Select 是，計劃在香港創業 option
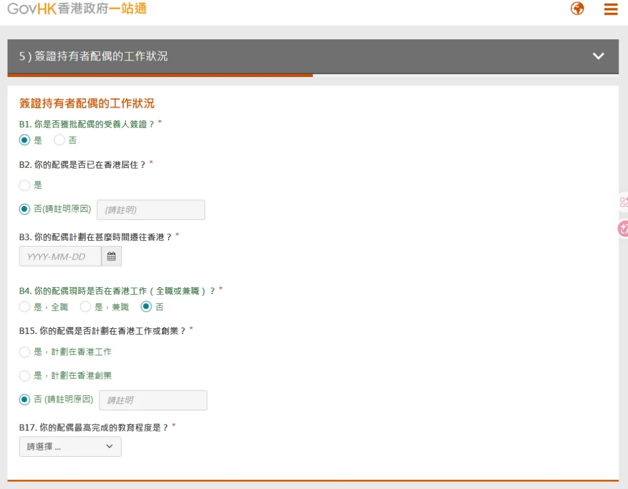Screen dimensions: 628x489 [25, 376]
